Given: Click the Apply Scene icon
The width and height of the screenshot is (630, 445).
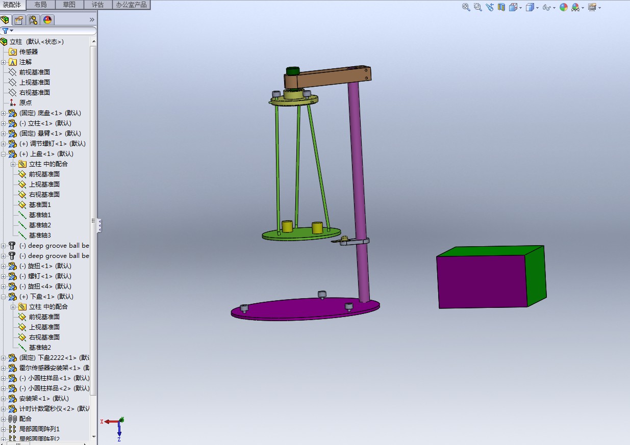Looking at the screenshot, I should (x=575, y=7).
